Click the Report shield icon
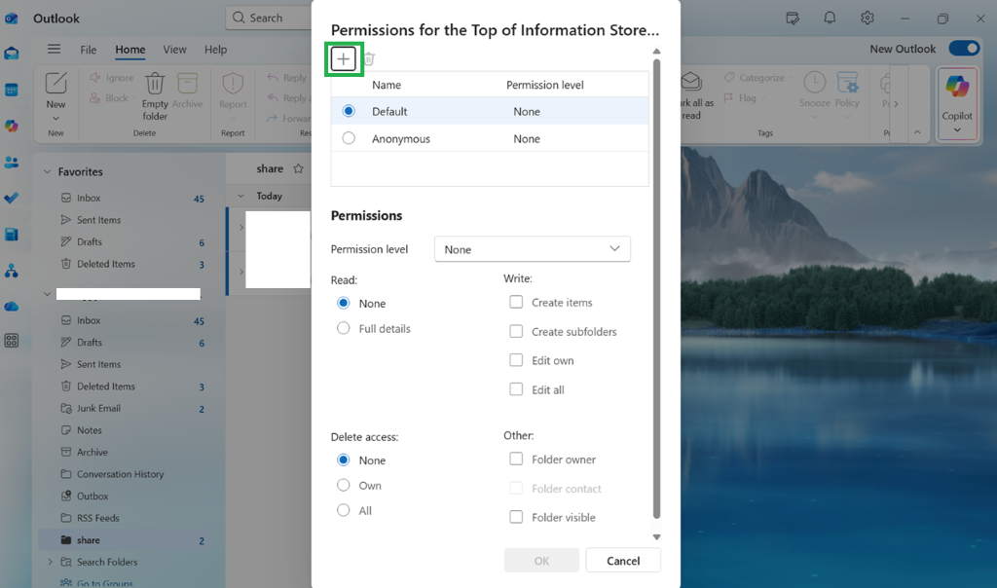The width and height of the screenshot is (997, 588). [233, 84]
